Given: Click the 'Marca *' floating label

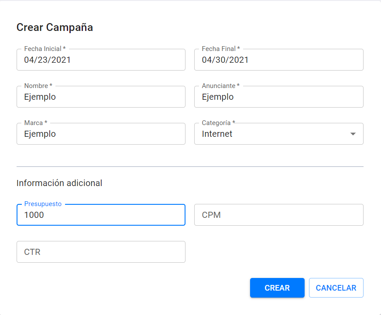Looking at the screenshot, I should click(x=36, y=123).
